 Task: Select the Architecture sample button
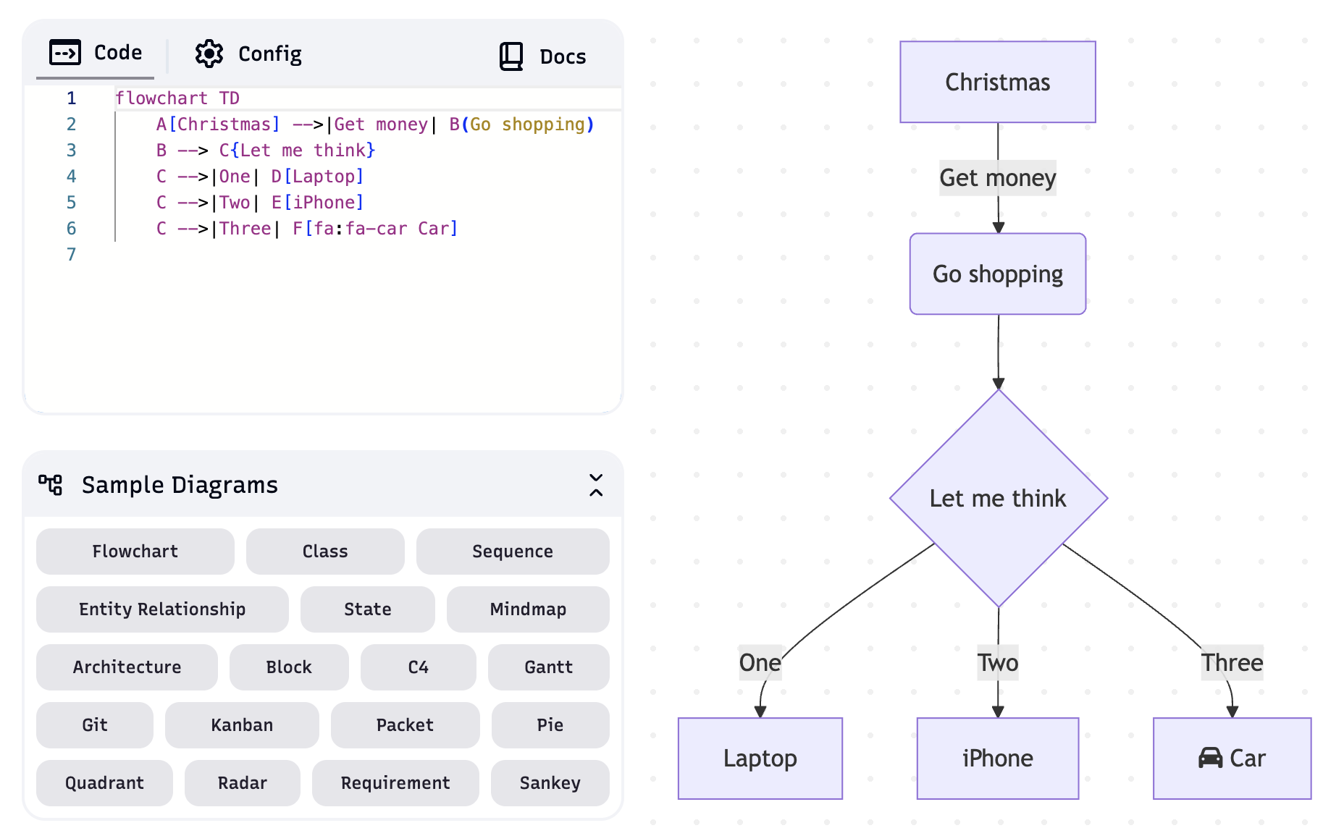127,667
